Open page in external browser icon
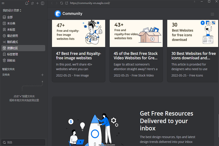The image size is (219, 146). 67,3
